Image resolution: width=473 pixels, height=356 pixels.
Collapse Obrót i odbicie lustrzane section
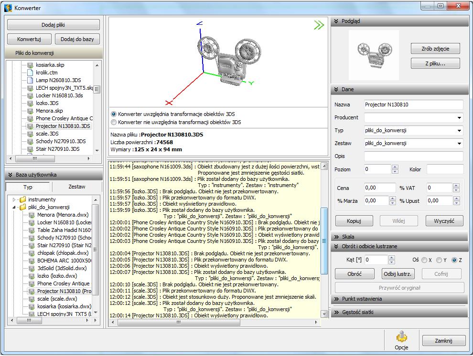click(336, 246)
